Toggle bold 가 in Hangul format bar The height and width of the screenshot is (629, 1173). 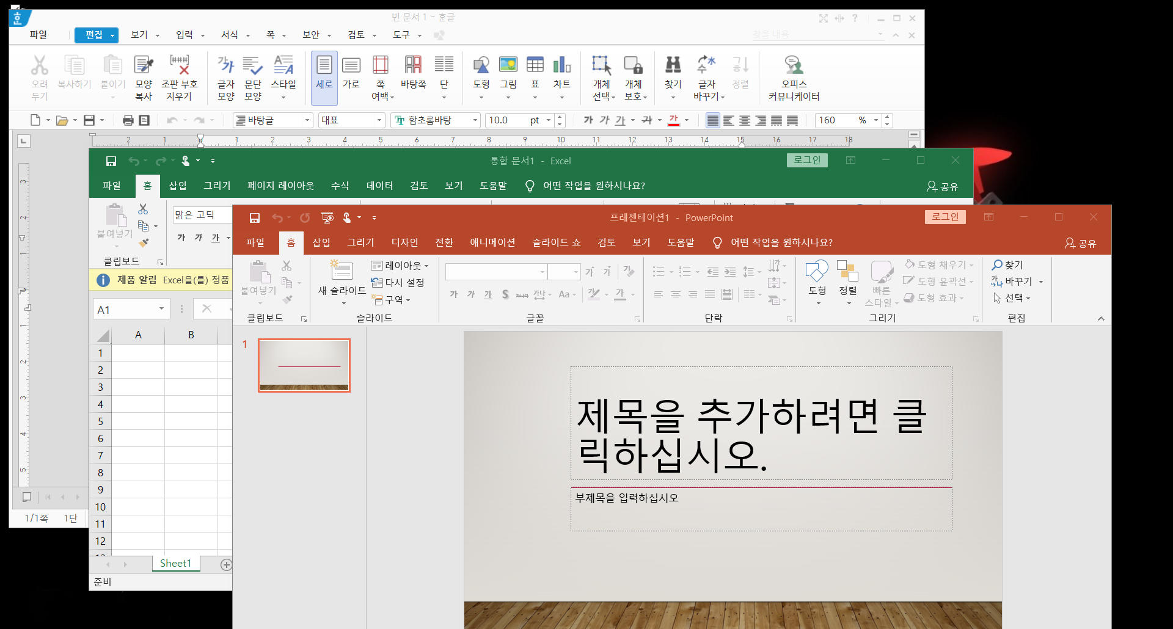tap(588, 120)
